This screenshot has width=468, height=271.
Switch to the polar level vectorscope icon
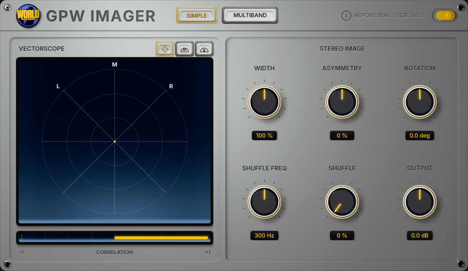point(204,49)
